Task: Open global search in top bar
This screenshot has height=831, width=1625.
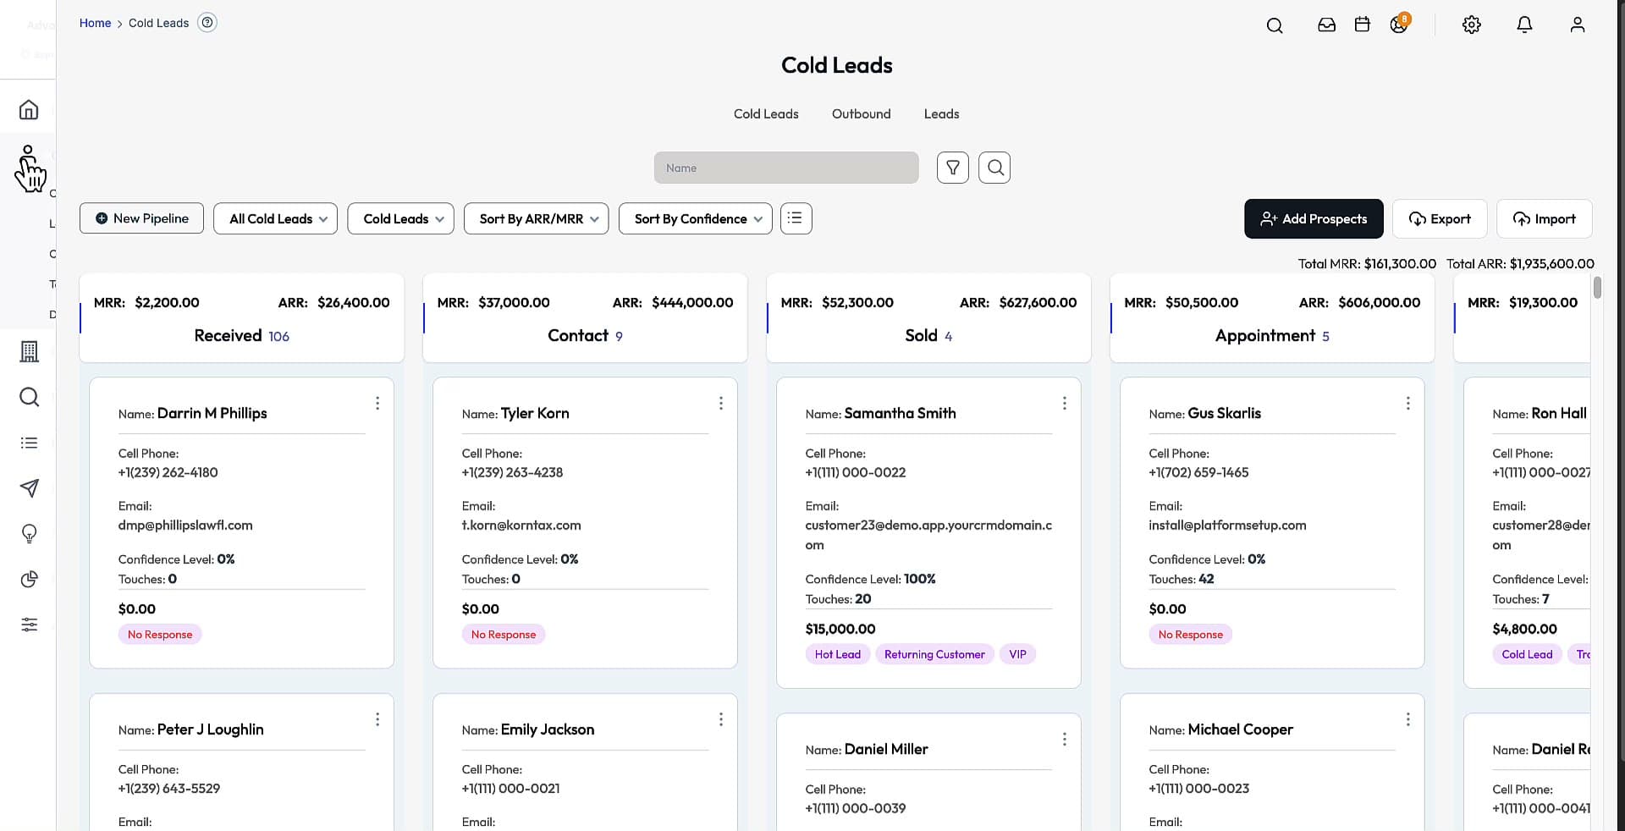Action: point(1275,25)
